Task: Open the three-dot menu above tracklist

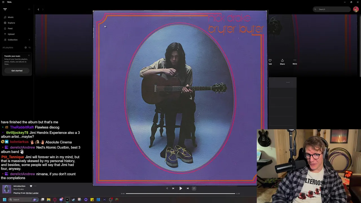Action: point(288,82)
